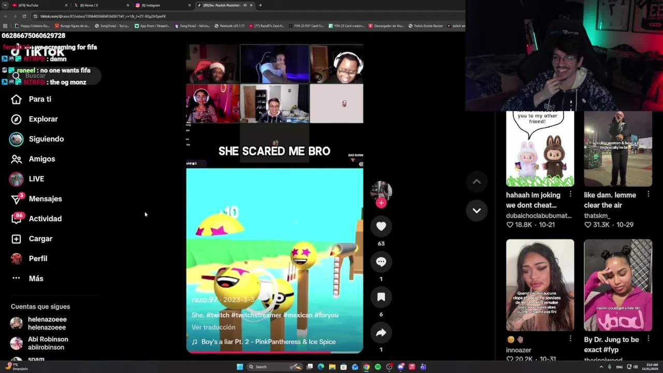The width and height of the screenshot is (663, 373).
Task: Open the Amigos section
Action: click(34, 159)
